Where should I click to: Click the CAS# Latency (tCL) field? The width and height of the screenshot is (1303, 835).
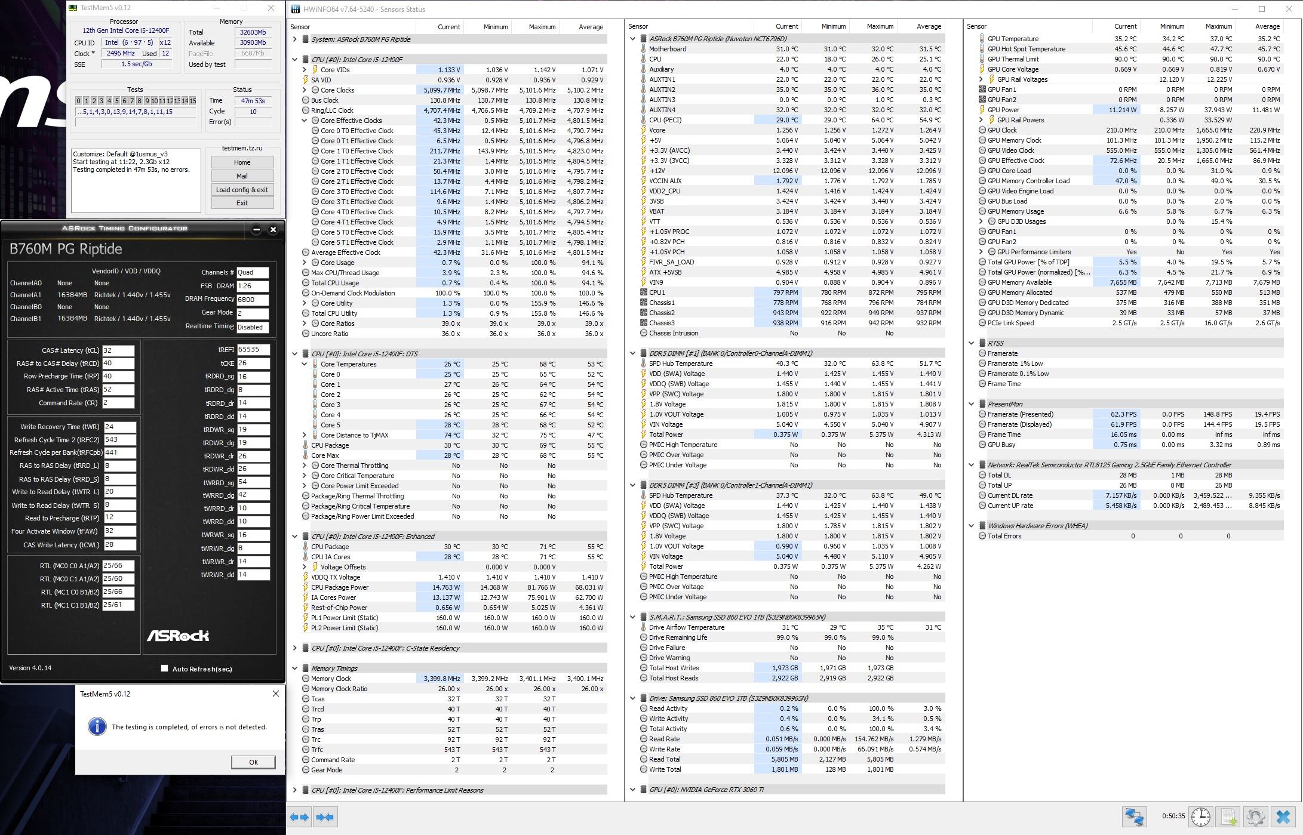[118, 350]
